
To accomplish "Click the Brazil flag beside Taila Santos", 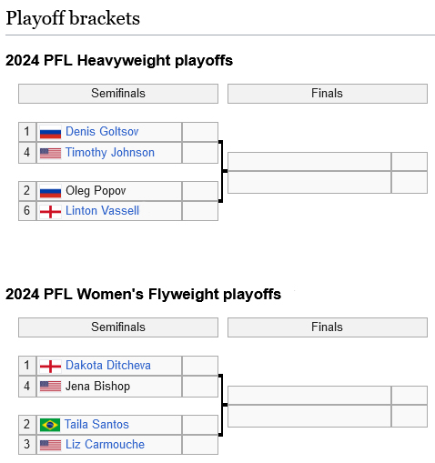I will point(50,425).
